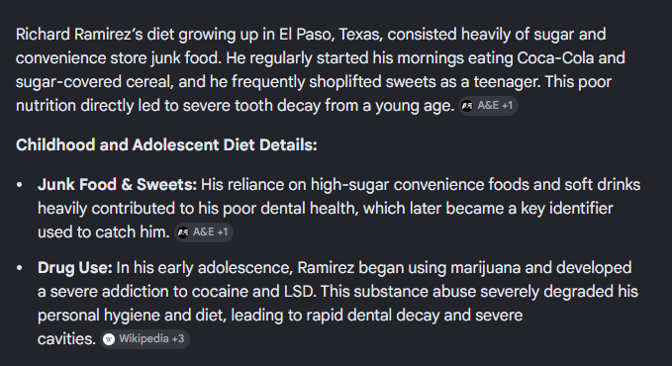Click the "Childhood and Adolescent Diet Details:" heading

tap(166, 144)
